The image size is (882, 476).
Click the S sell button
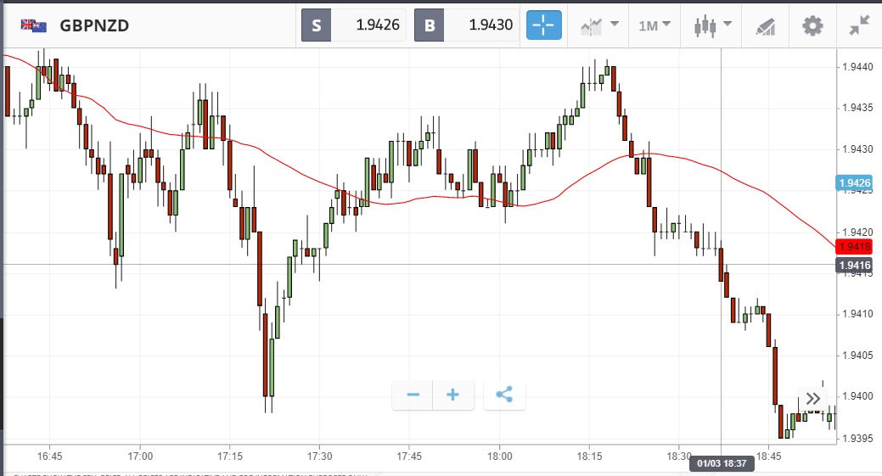pyautogui.click(x=317, y=25)
